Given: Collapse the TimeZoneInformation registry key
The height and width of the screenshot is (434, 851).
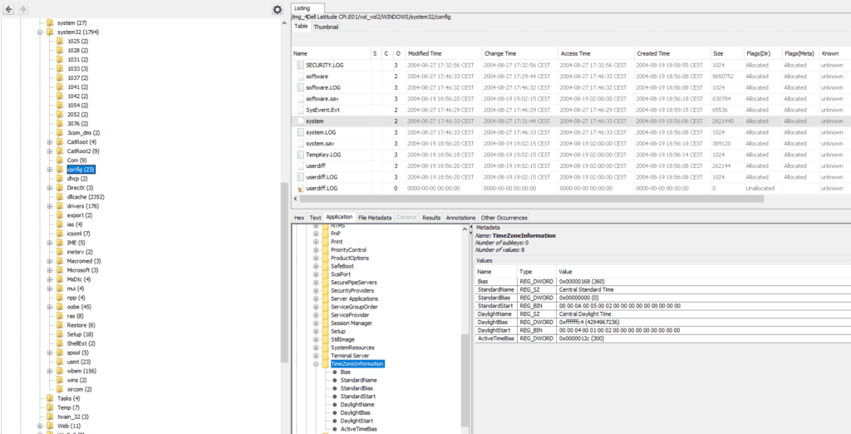Looking at the screenshot, I should (316, 364).
